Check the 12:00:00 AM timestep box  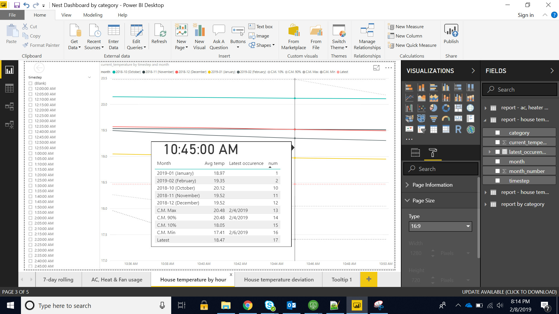coord(30,89)
